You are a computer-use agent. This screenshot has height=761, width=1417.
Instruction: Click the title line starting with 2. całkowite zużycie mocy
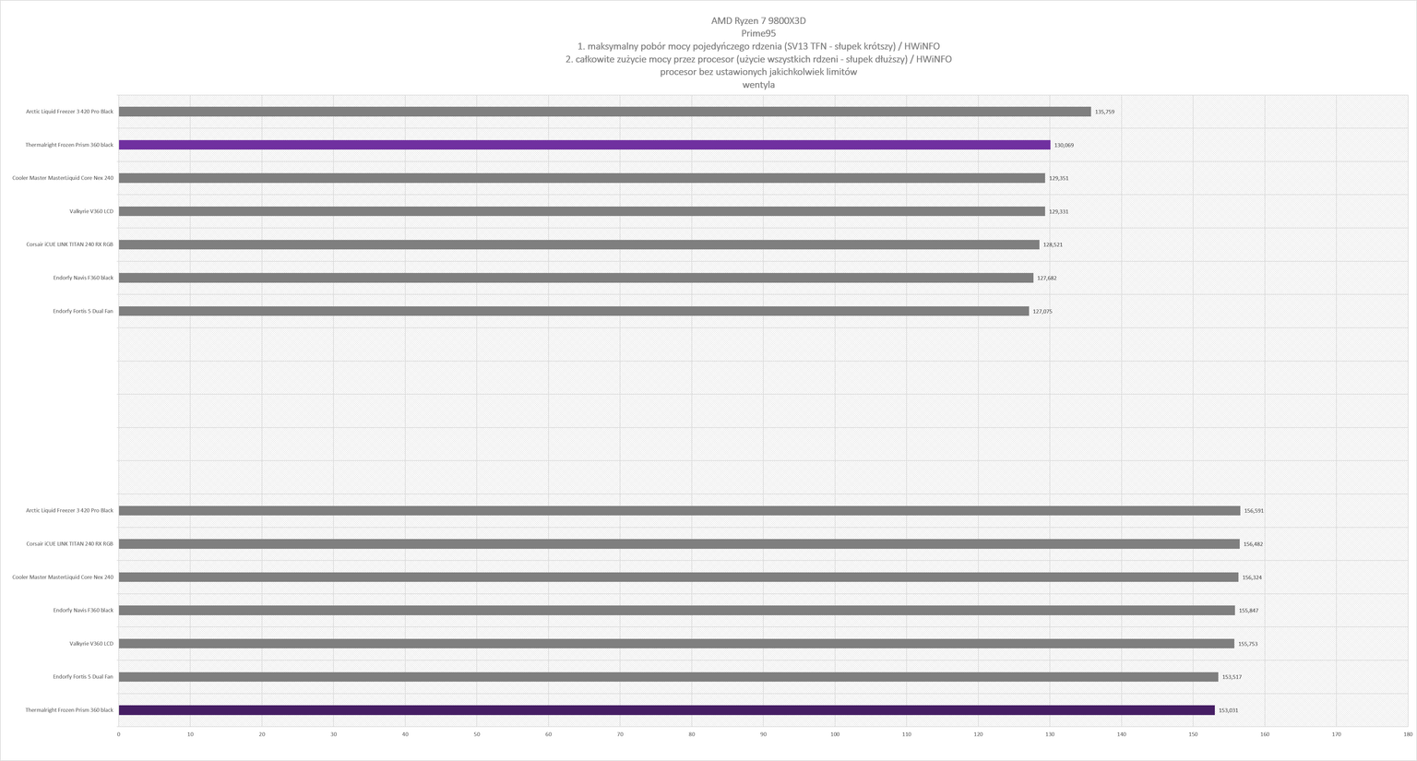pyautogui.click(x=758, y=59)
